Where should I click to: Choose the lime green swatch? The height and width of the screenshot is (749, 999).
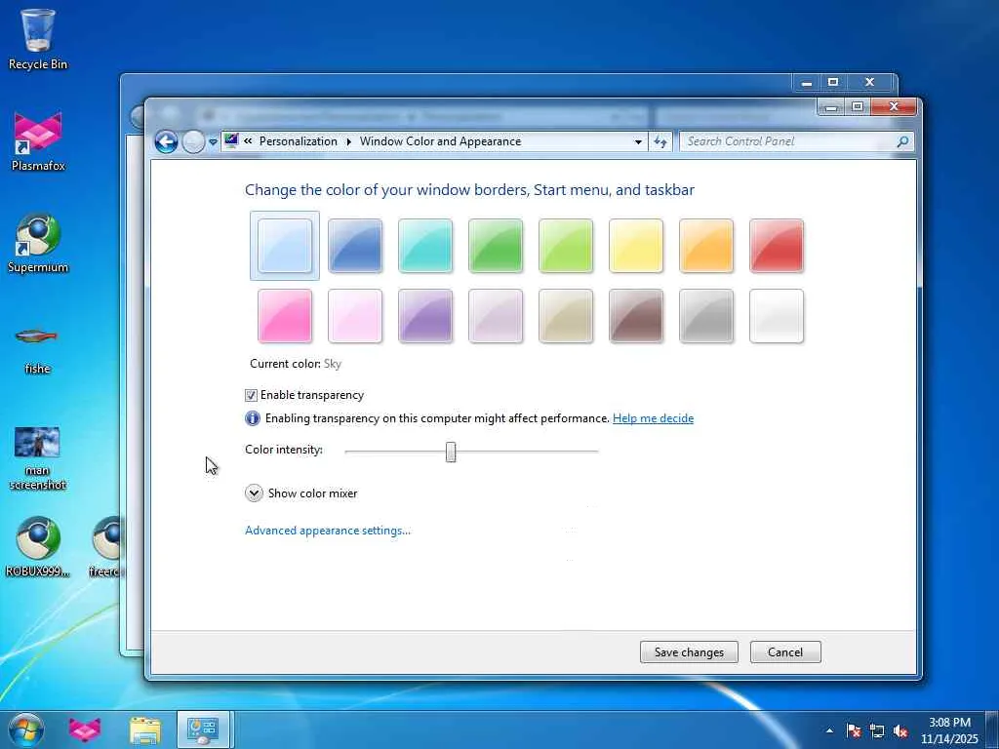(566, 246)
